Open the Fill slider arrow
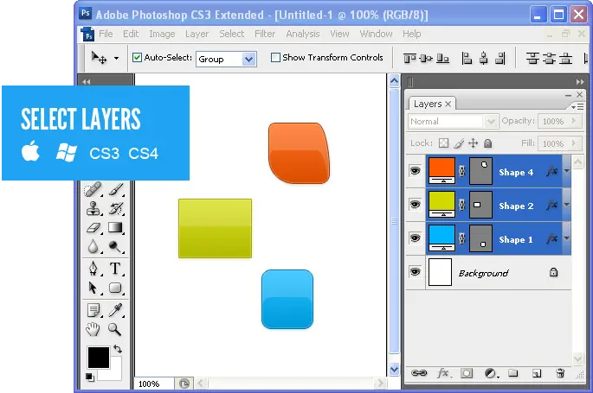This screenshot has height=393, width=593. 574,143
